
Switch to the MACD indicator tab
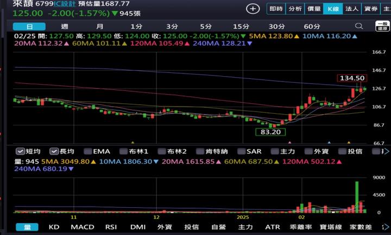click(x=83, y=227)
